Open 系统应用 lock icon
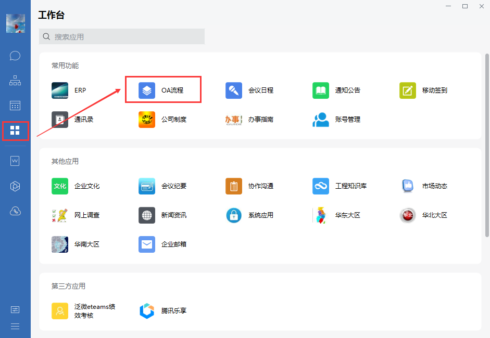The image size is (490, 338). [234, 215]
